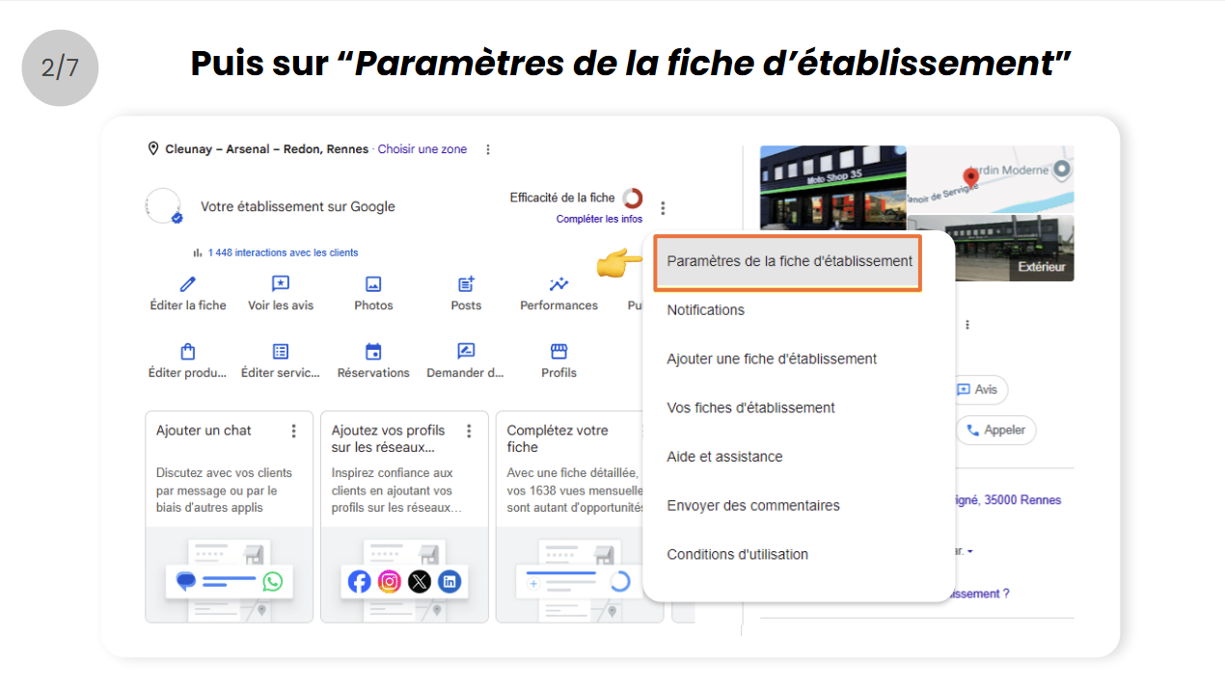Click the Choisir une zone link
This screenshot has width=1225, height=689.
coord(422,149)
